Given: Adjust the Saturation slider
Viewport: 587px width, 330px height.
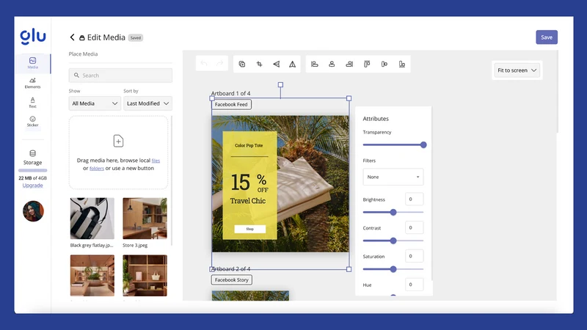Looking at the screenshot, I should (393, 269).
